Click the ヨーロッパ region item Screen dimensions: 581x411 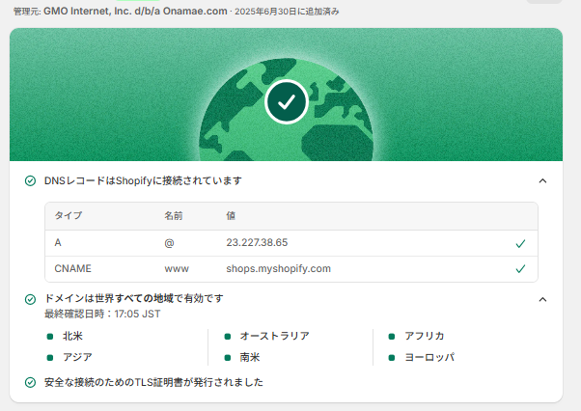tap(429, 357)
